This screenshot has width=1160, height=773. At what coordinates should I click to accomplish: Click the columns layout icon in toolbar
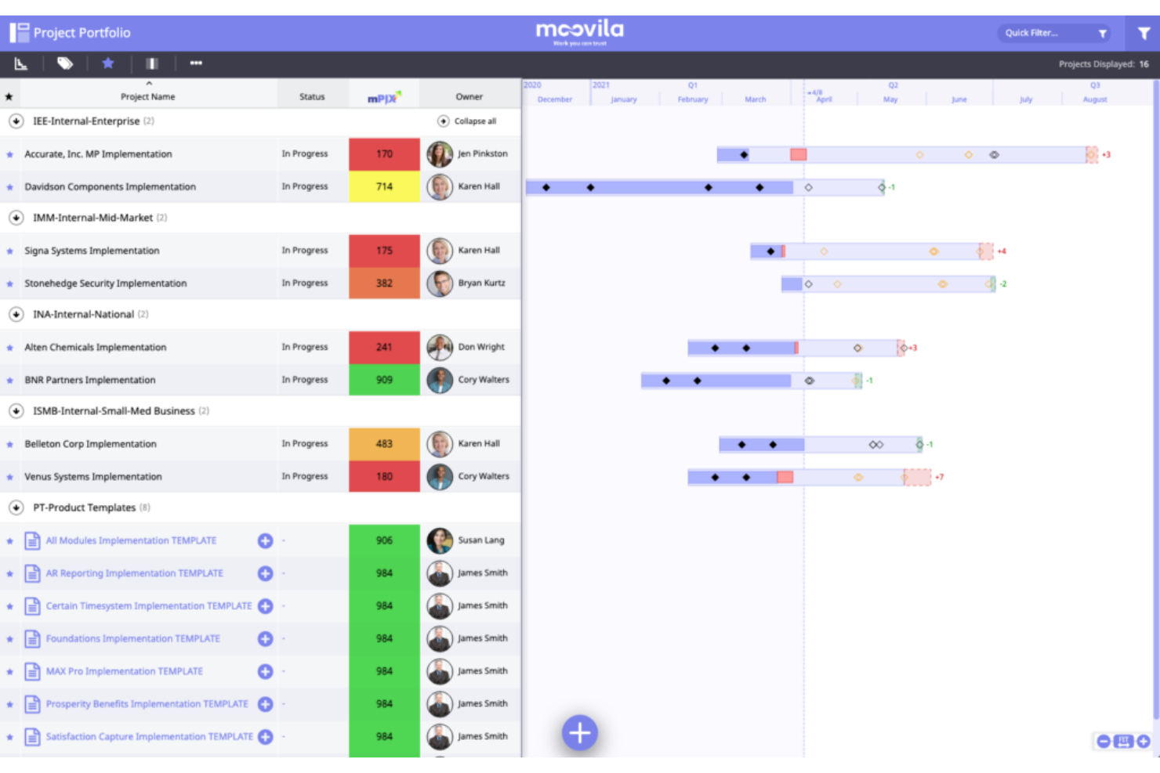[152, 63]
